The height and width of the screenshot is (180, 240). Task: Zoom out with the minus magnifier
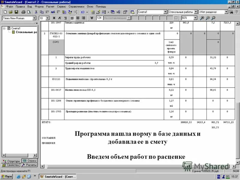tap(208, 18)
